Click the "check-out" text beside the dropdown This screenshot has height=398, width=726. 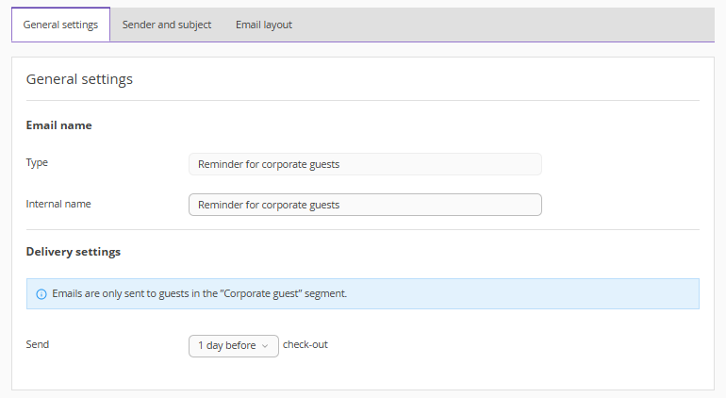coord(305,344)
